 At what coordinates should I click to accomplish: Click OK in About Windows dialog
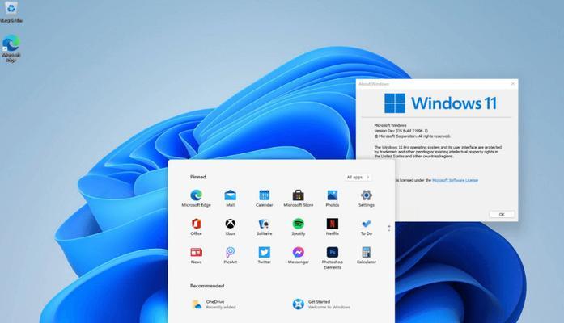502,214
